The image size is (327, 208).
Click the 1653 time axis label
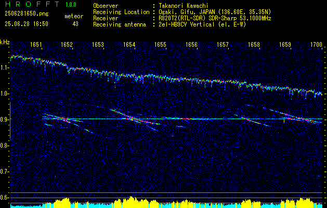pos(98,45)
